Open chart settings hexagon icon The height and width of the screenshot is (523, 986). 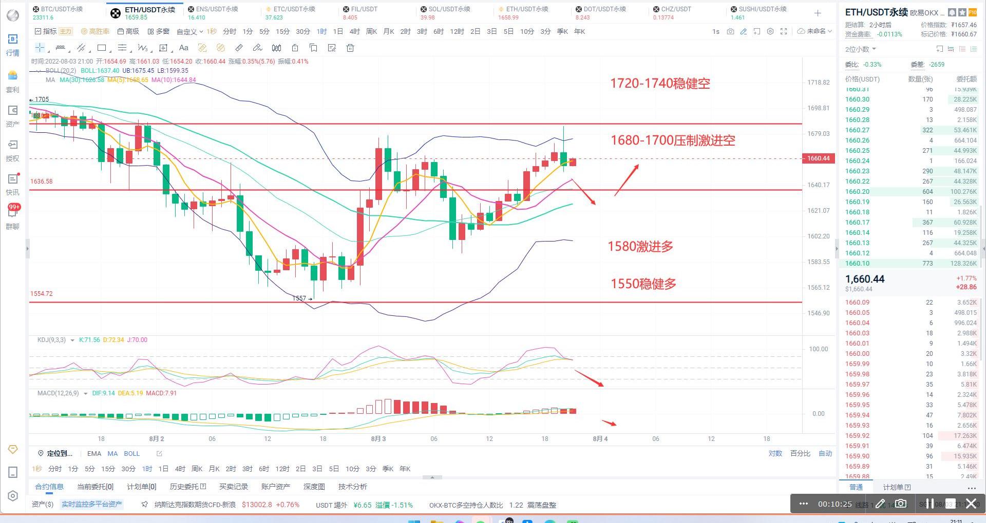click(770, 31)
